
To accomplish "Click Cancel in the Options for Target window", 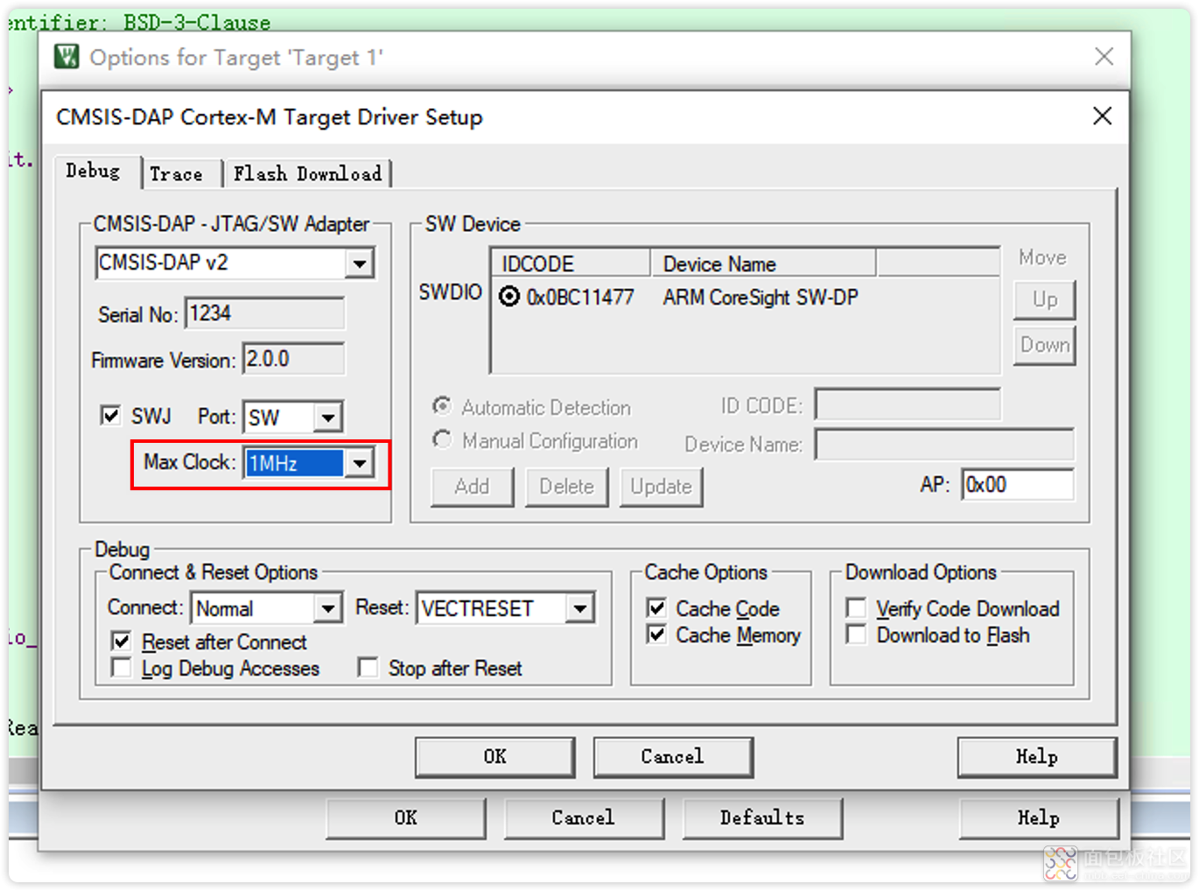I will pyautogui.click(x=584, y=818).
